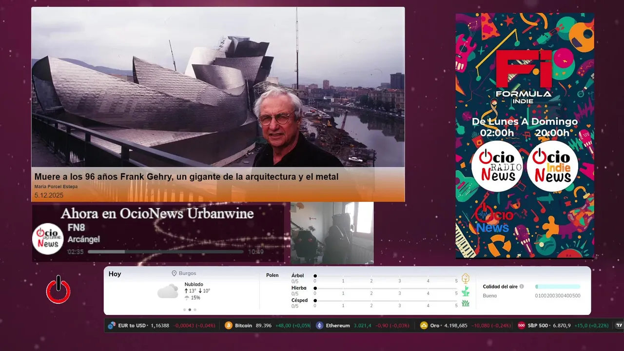Click the song title FN8
This screenshot has width=624, height=351.
tap(77, 228)
